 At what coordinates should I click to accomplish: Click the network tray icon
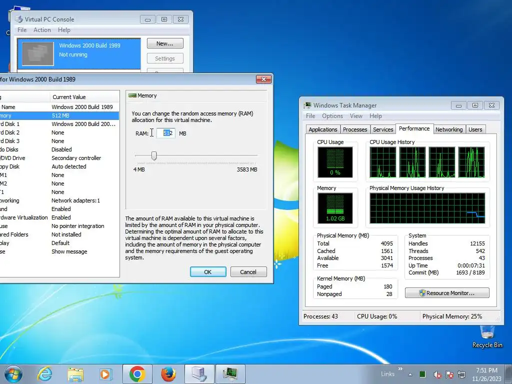click(x=461, y=374)
